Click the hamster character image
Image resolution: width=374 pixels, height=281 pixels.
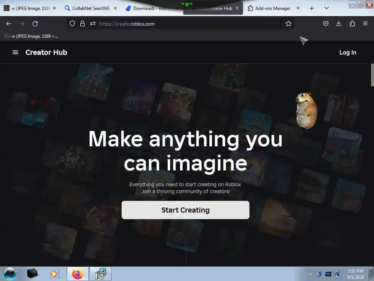pyautogui.click(x=306, y=110)
